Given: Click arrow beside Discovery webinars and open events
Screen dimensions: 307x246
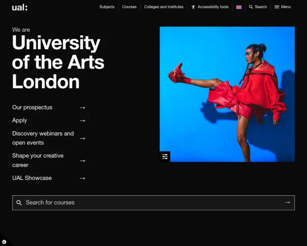Looking at the screenshot, I should tap(82, 138).
